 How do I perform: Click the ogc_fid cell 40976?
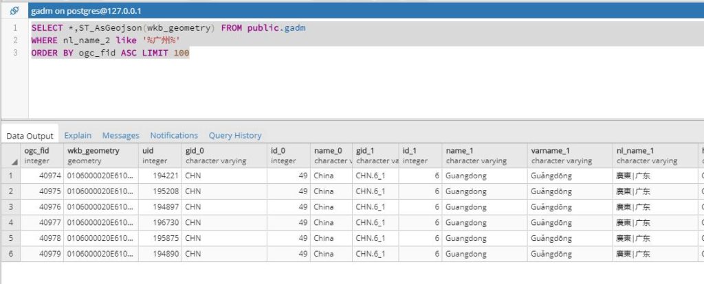[42, 207]
